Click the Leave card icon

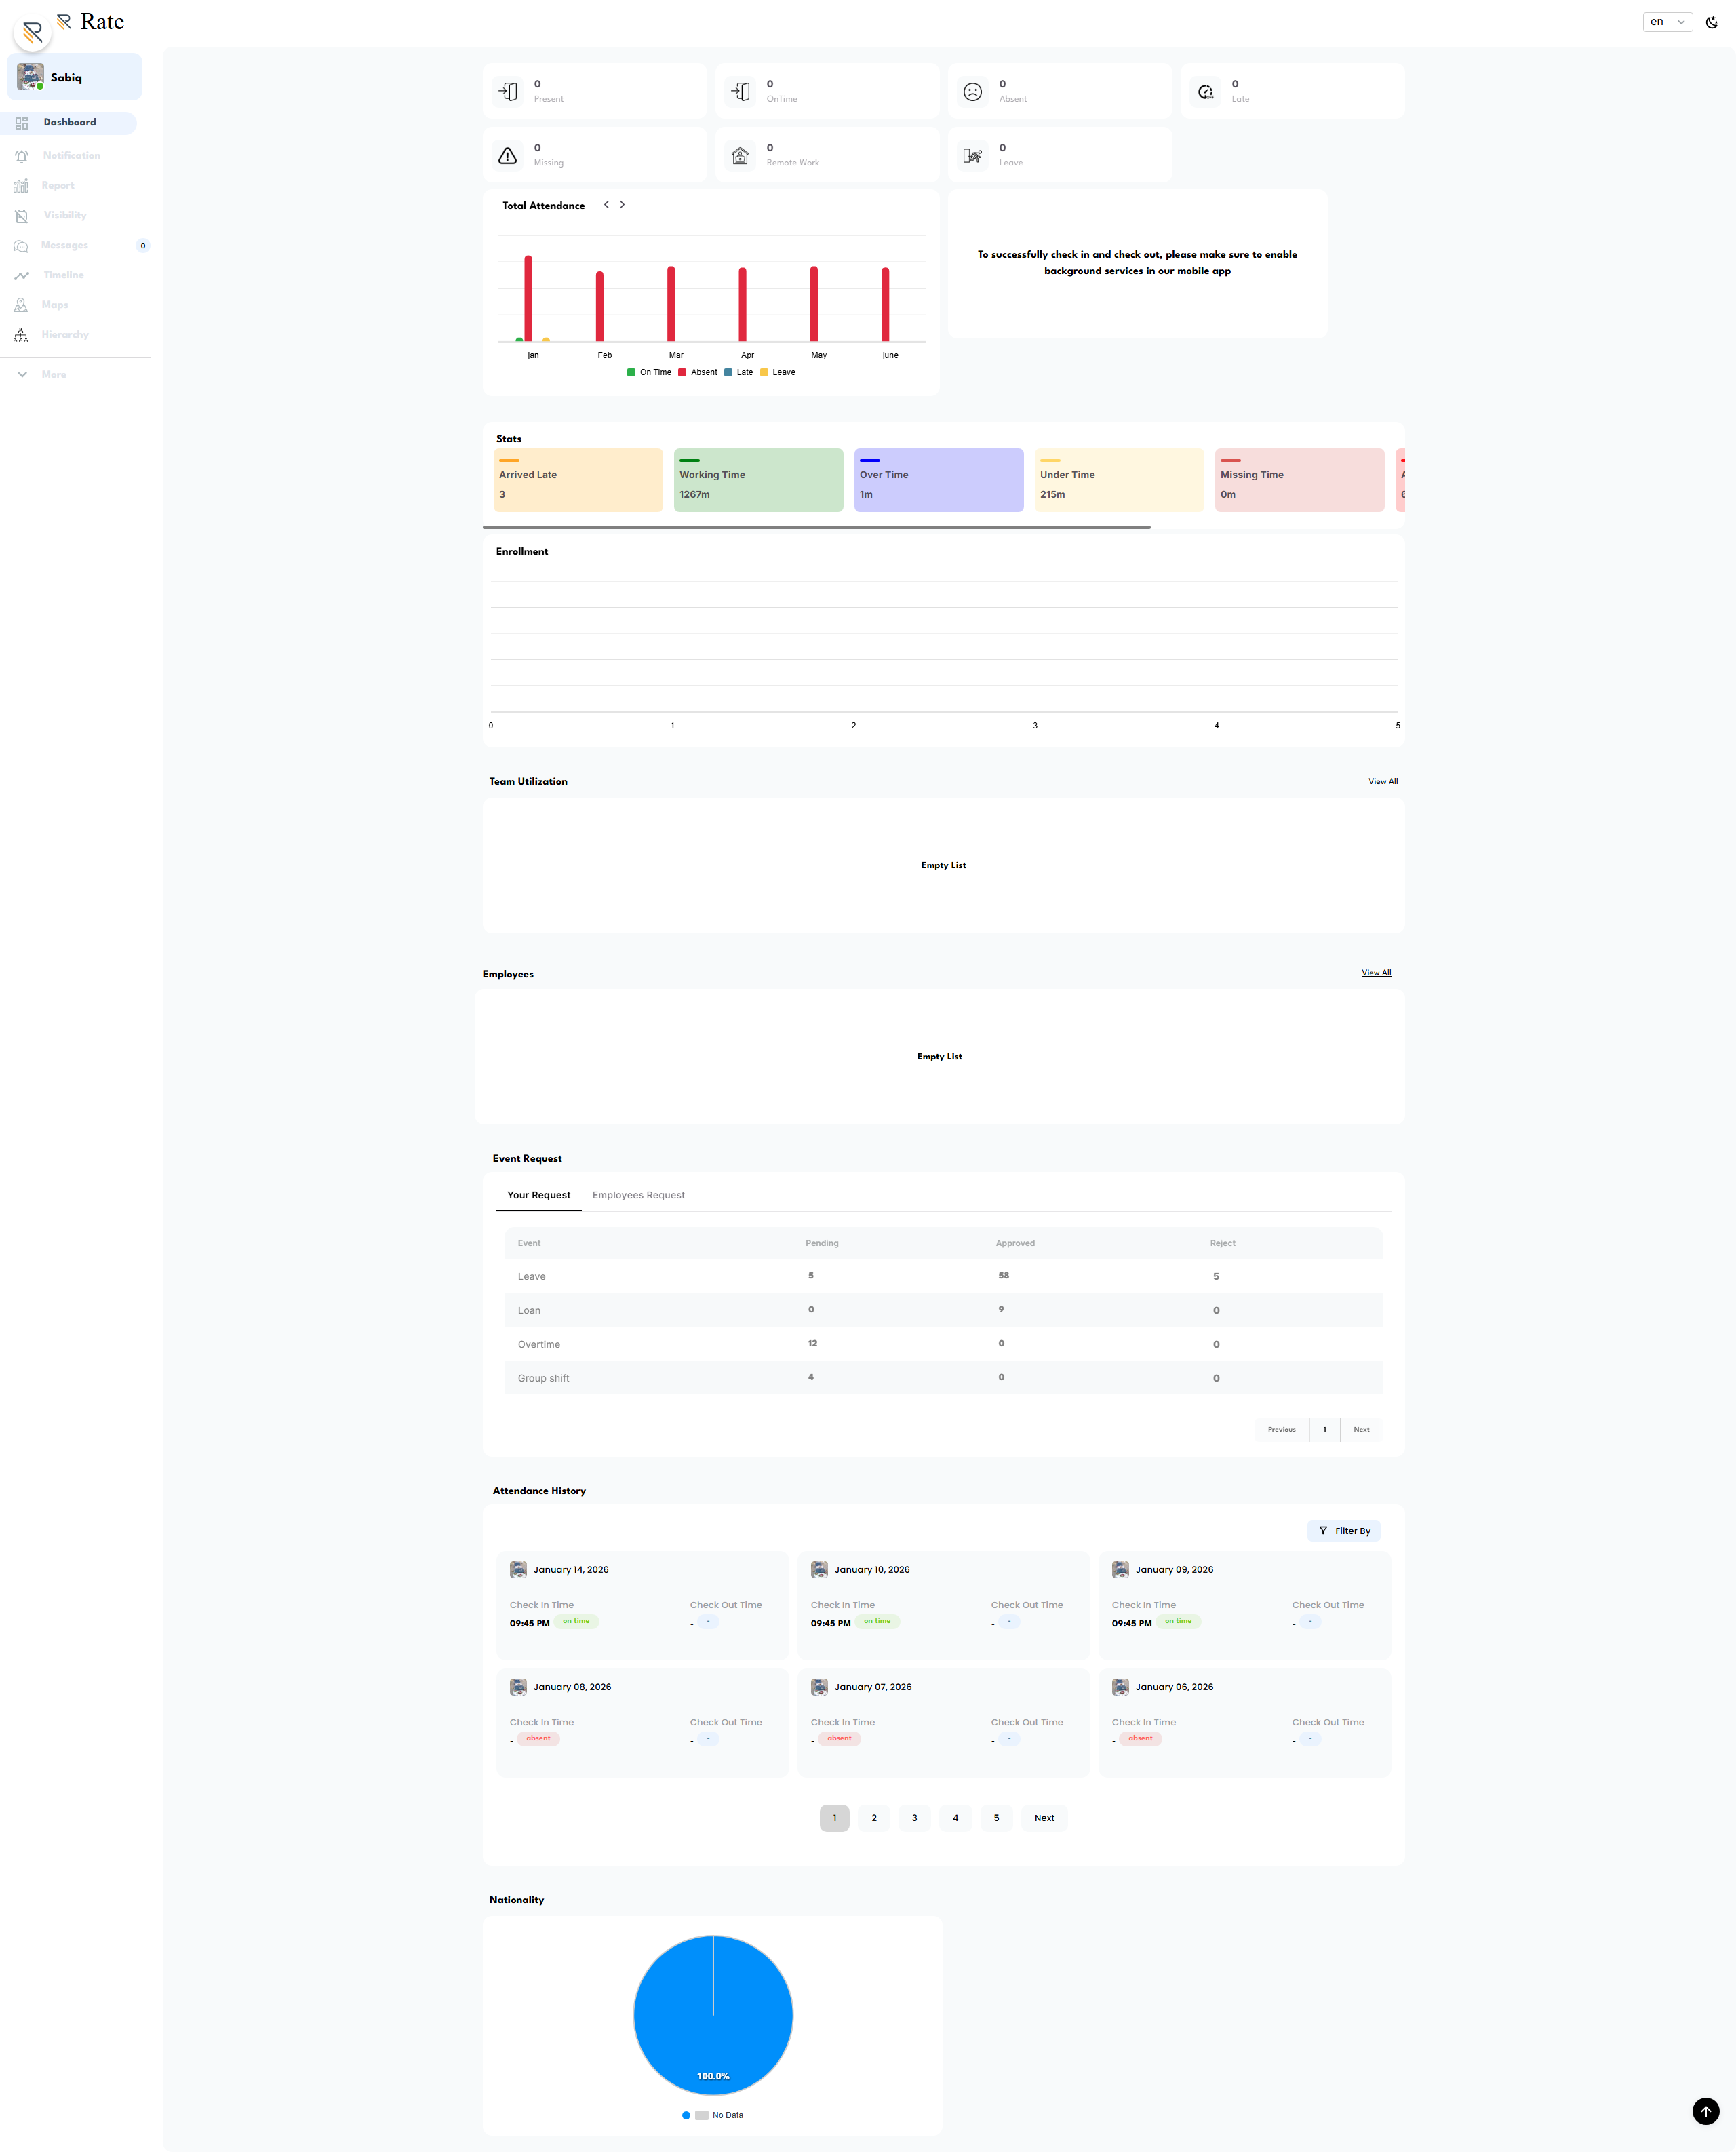(x=973, y=156)
